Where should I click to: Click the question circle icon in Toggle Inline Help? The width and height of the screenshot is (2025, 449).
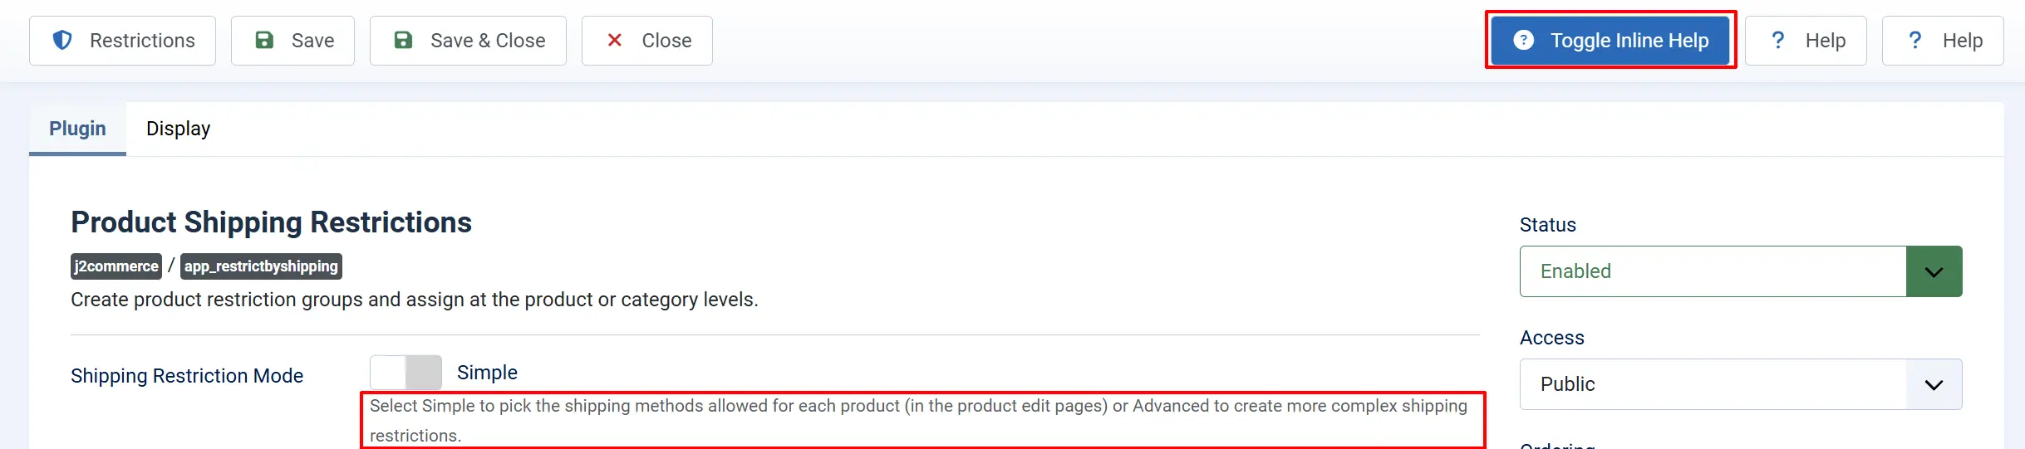click(x=1524, y=40)
